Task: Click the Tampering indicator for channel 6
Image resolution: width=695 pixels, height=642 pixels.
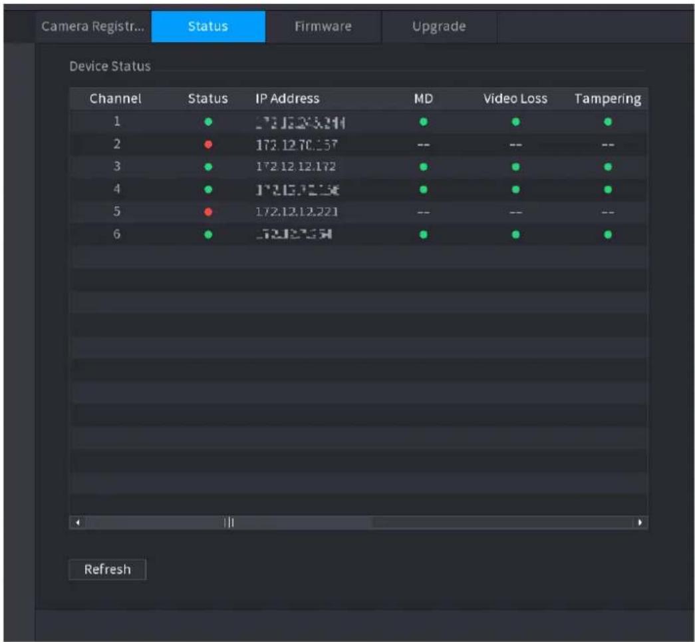Action: click(x=608, y=234)
